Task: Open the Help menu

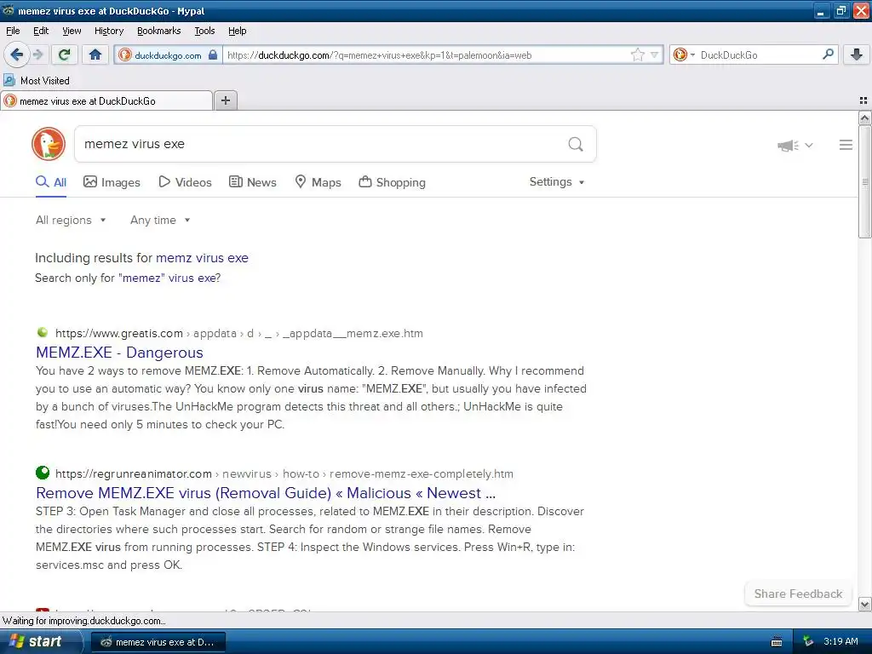Action: [238, 31]
